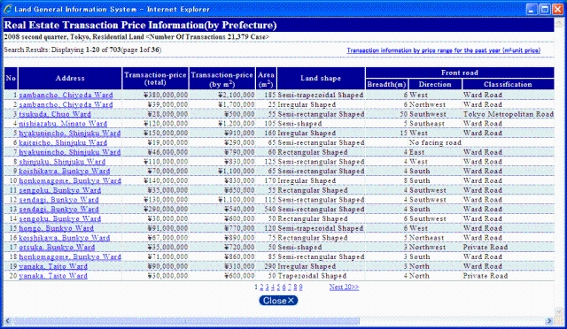Go to results page 9

(301, 287)
